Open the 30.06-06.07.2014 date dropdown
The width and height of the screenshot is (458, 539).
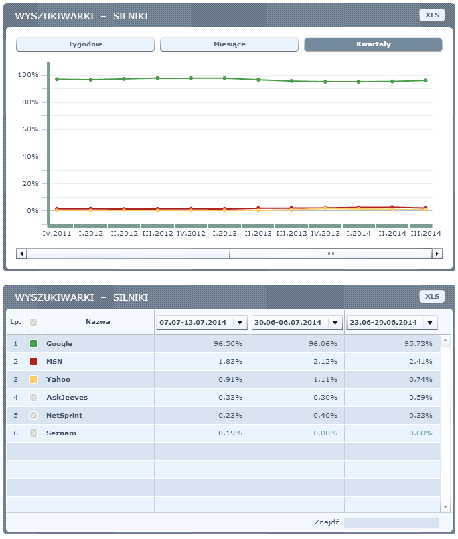(297, 323)
